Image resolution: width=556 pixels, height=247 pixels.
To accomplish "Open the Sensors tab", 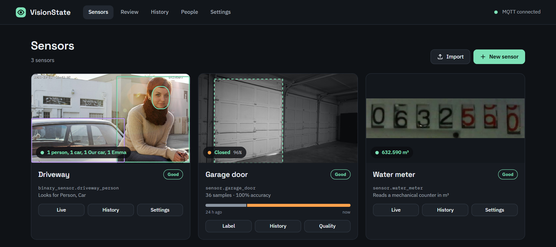I will coord(98,12).
